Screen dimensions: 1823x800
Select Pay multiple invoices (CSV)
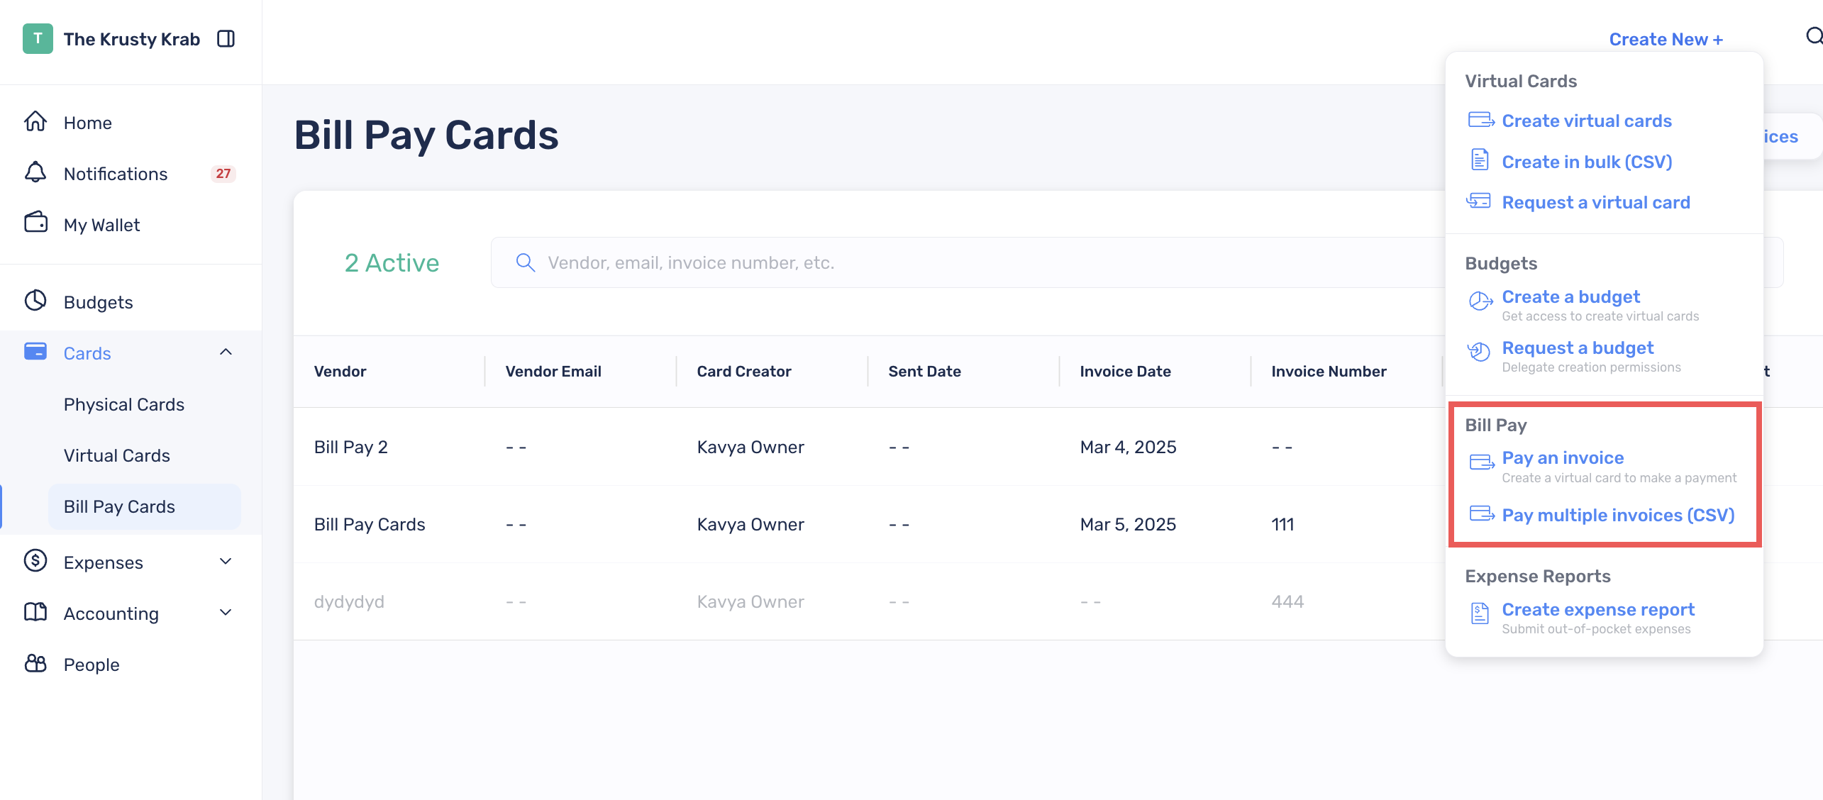(1618, 515)
